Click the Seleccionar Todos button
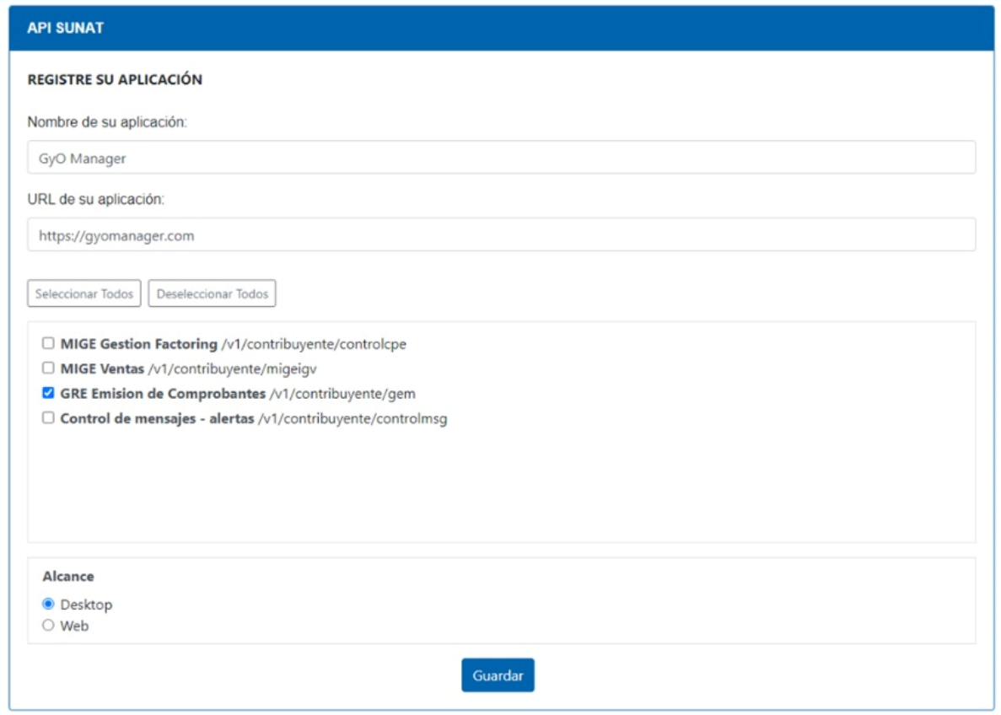Viewport: 1001px width, 715px height. [84, 293]
